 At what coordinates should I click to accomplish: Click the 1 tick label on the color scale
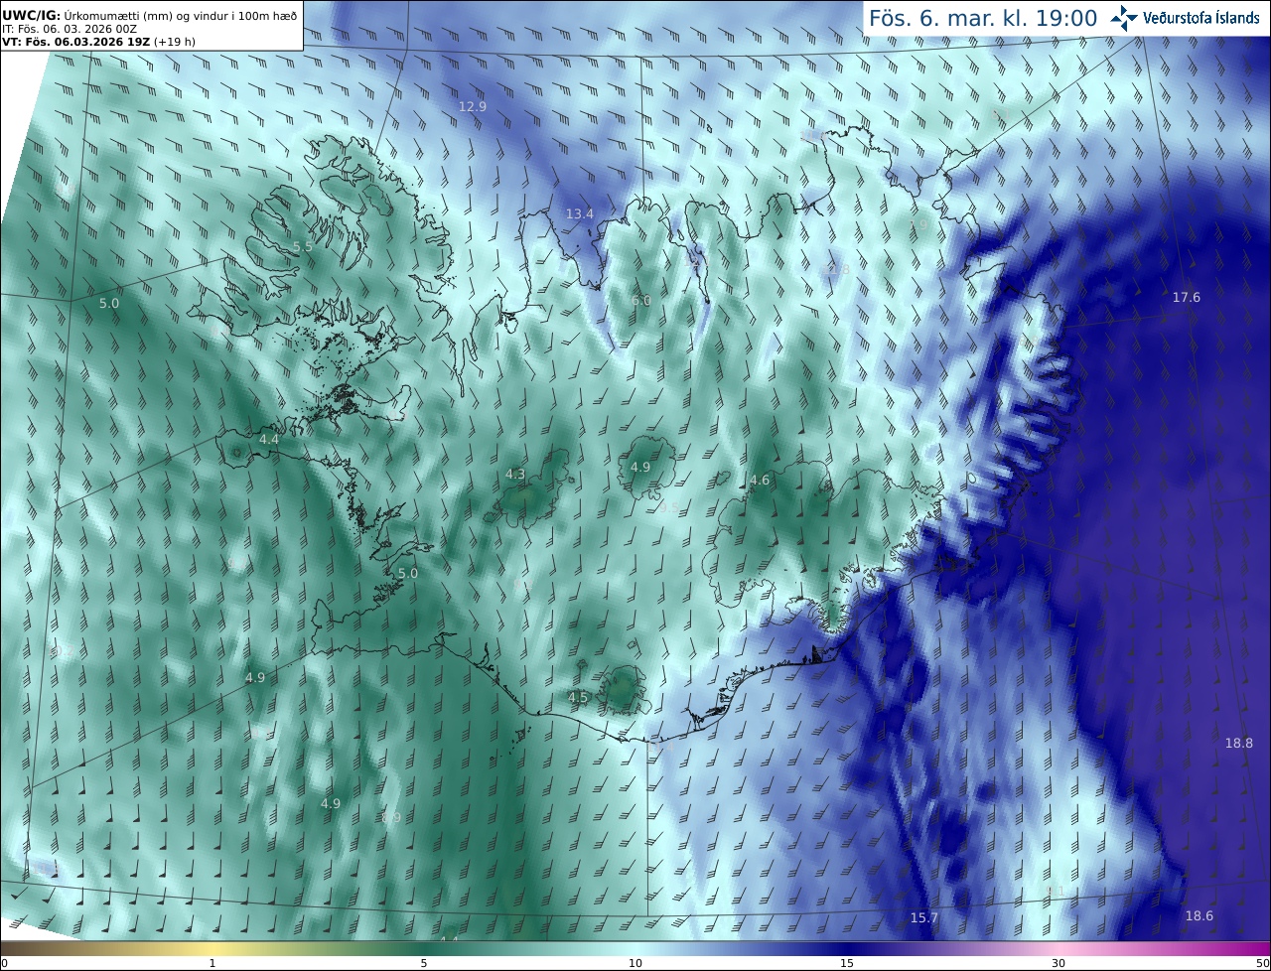tap(212, 963)
